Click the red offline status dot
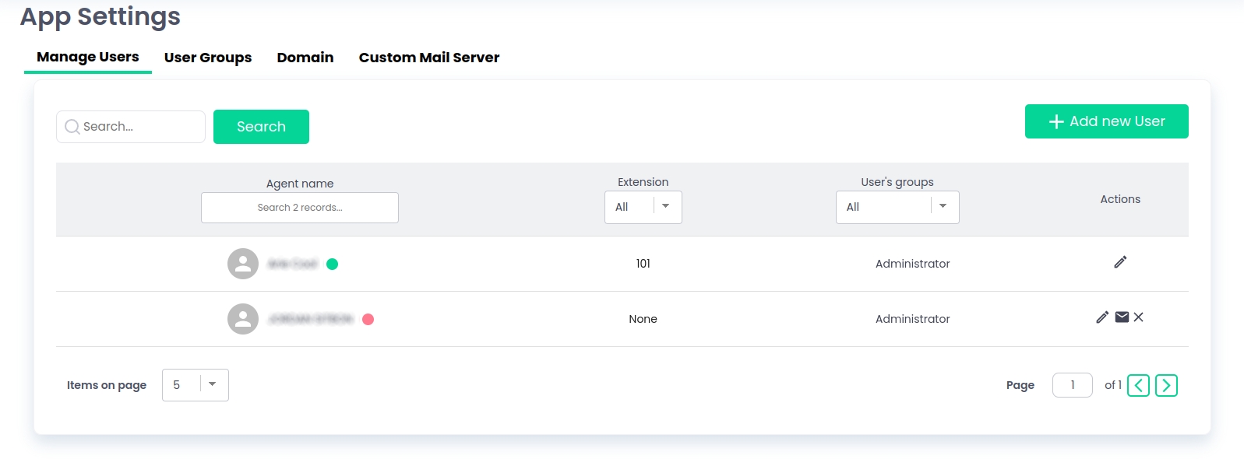The height and width of the screenshot is (459, 1244). [x=368, y=319]
